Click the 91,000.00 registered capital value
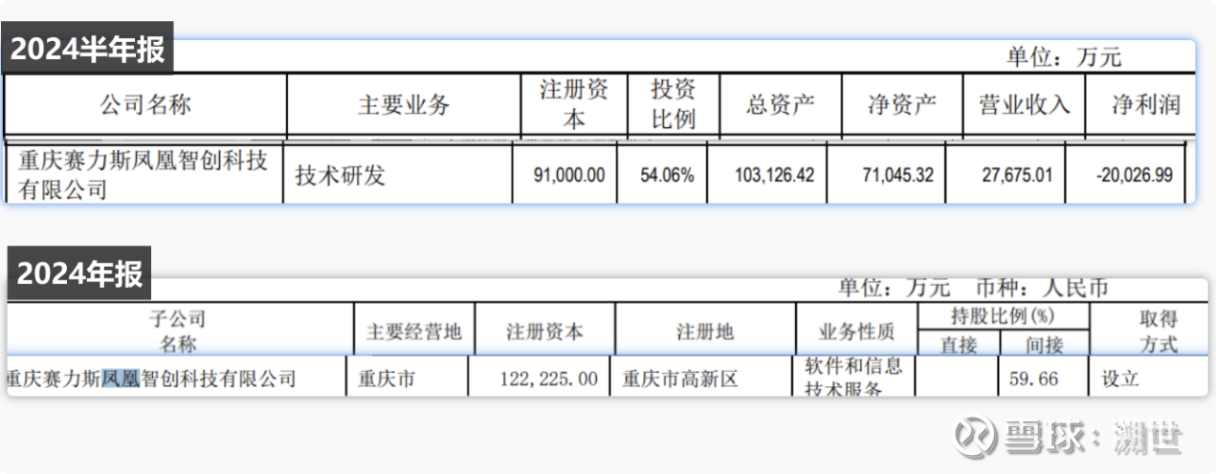Viewport: 1216px width, 474px height. [x=568, y=176]
